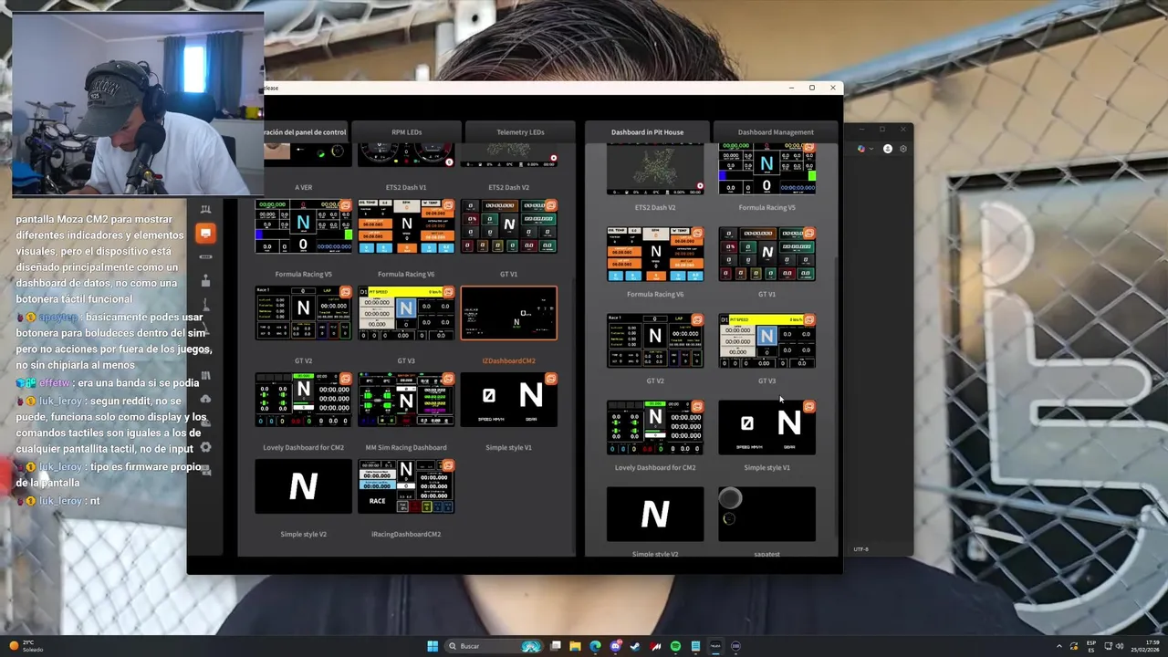1168x657 pixels.
Task: Click orange badge on left-list Formula Racing V6
Action: coord(448,206)
